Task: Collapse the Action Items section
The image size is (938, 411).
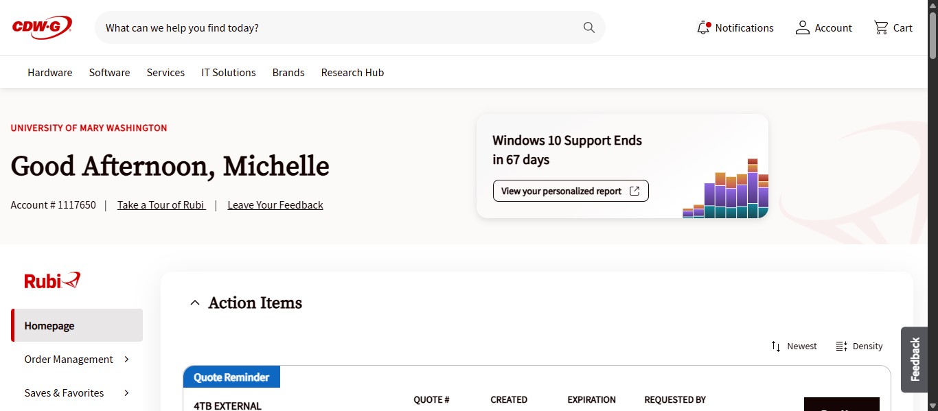Action: click(x=195, y=303)
